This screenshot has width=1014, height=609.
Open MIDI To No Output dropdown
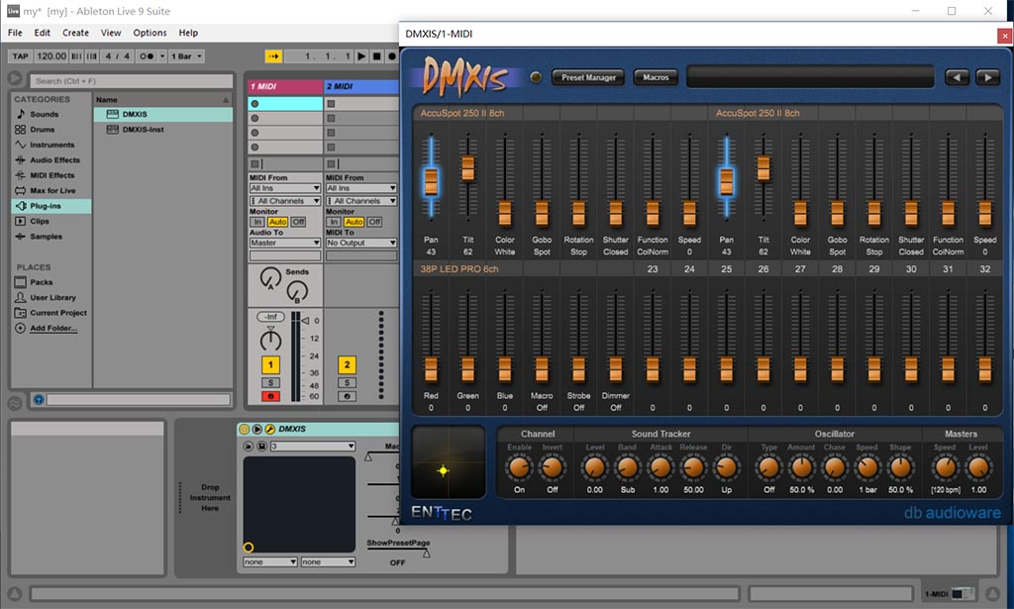(360, 243)
